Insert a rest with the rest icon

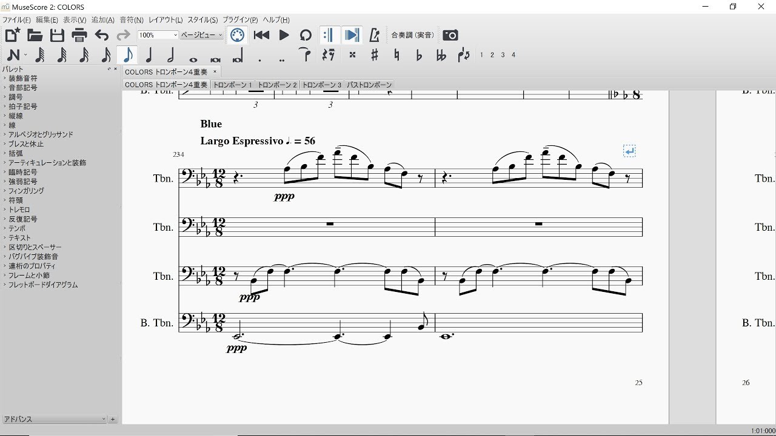[x=328, y=55]
